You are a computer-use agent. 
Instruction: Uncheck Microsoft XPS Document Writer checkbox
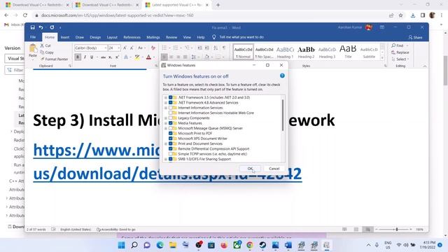pyautogui.click(x=171, y=139)
